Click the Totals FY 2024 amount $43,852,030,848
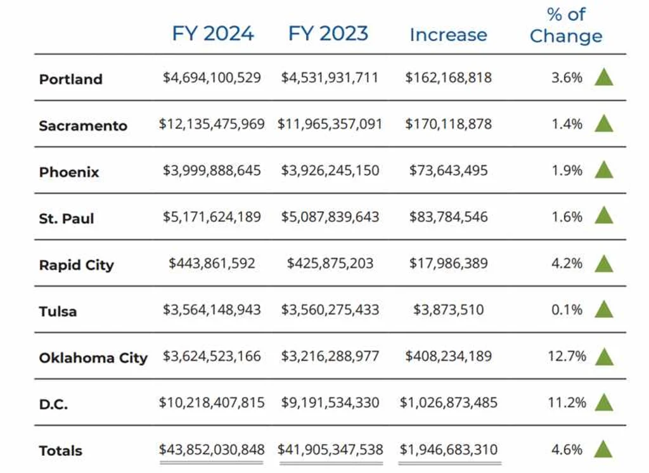The height and width of the screenshot is (473, 649). point(212,450)
